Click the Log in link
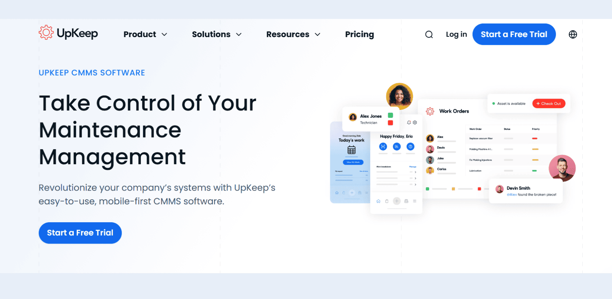Viewport: 612px width, 299px height. [456, 34]
